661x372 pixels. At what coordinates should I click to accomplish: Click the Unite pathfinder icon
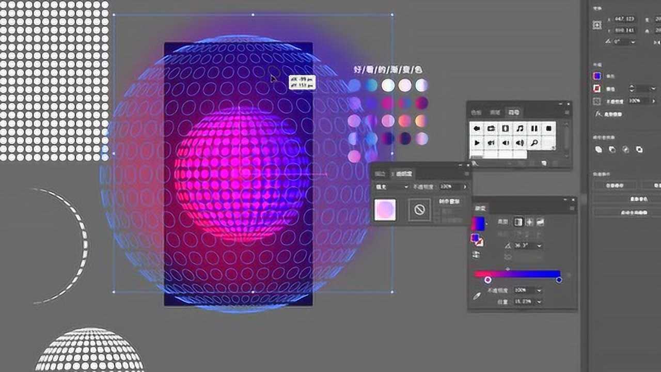599,149
